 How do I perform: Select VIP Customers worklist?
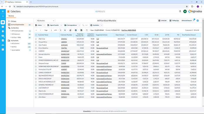pos(16,34)
